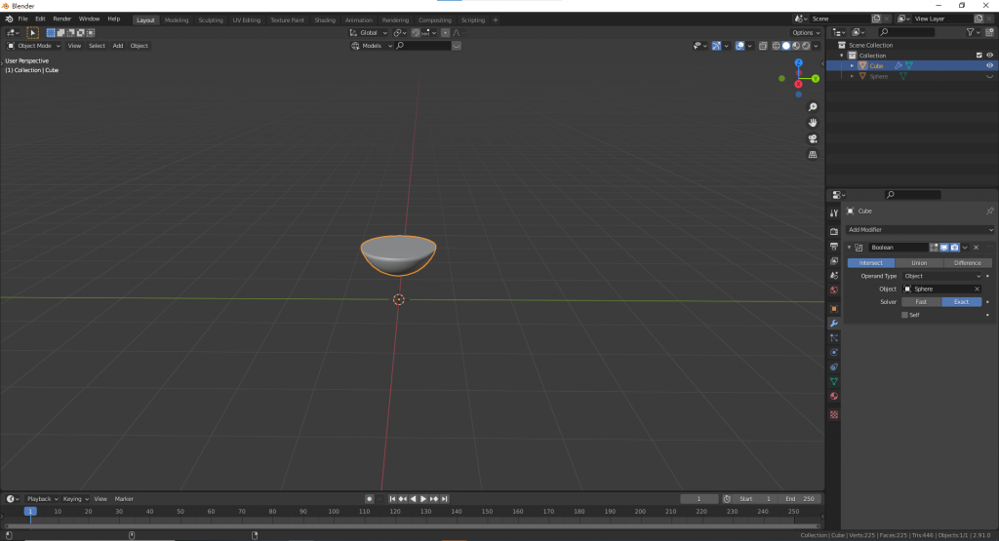
Task: Click the new collection icon in outliner
Action: pos(989,32)
